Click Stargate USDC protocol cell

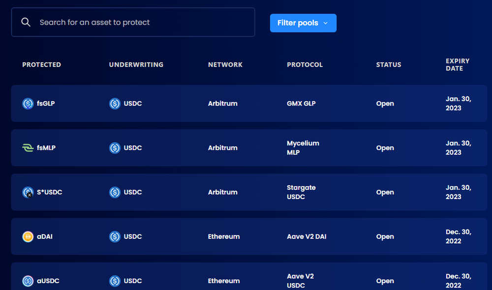click(x=301, y=192)
